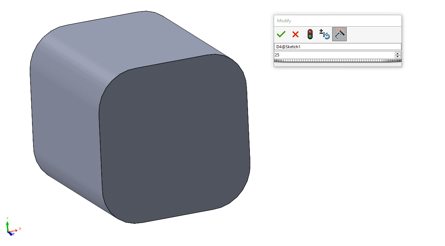Increment the dimension value with the up spinner
This screenshot has width=445, height=246.
398,53
